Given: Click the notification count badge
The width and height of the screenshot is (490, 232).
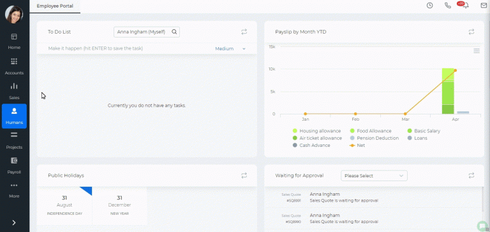Looking at the screenshot, I should tap(460, 3).
